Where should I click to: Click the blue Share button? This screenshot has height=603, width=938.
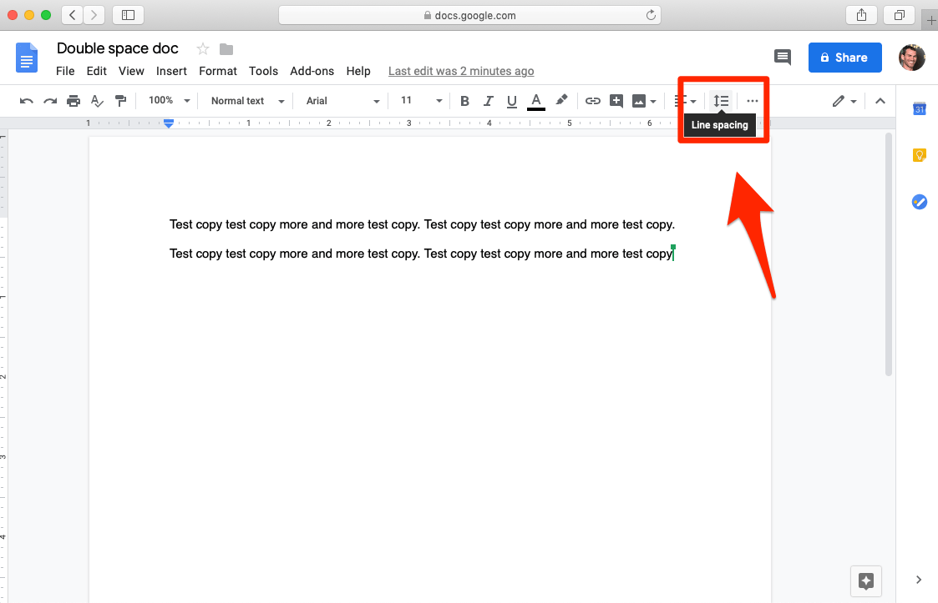(844, 58)
